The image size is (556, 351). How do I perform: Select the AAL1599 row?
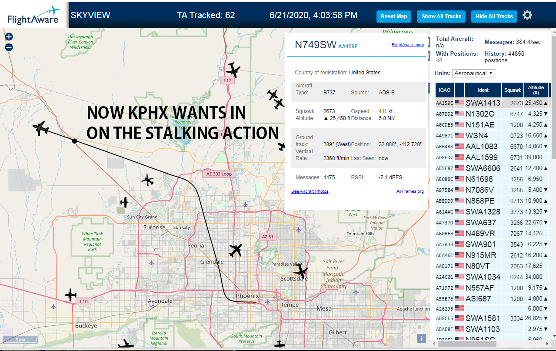493,157
